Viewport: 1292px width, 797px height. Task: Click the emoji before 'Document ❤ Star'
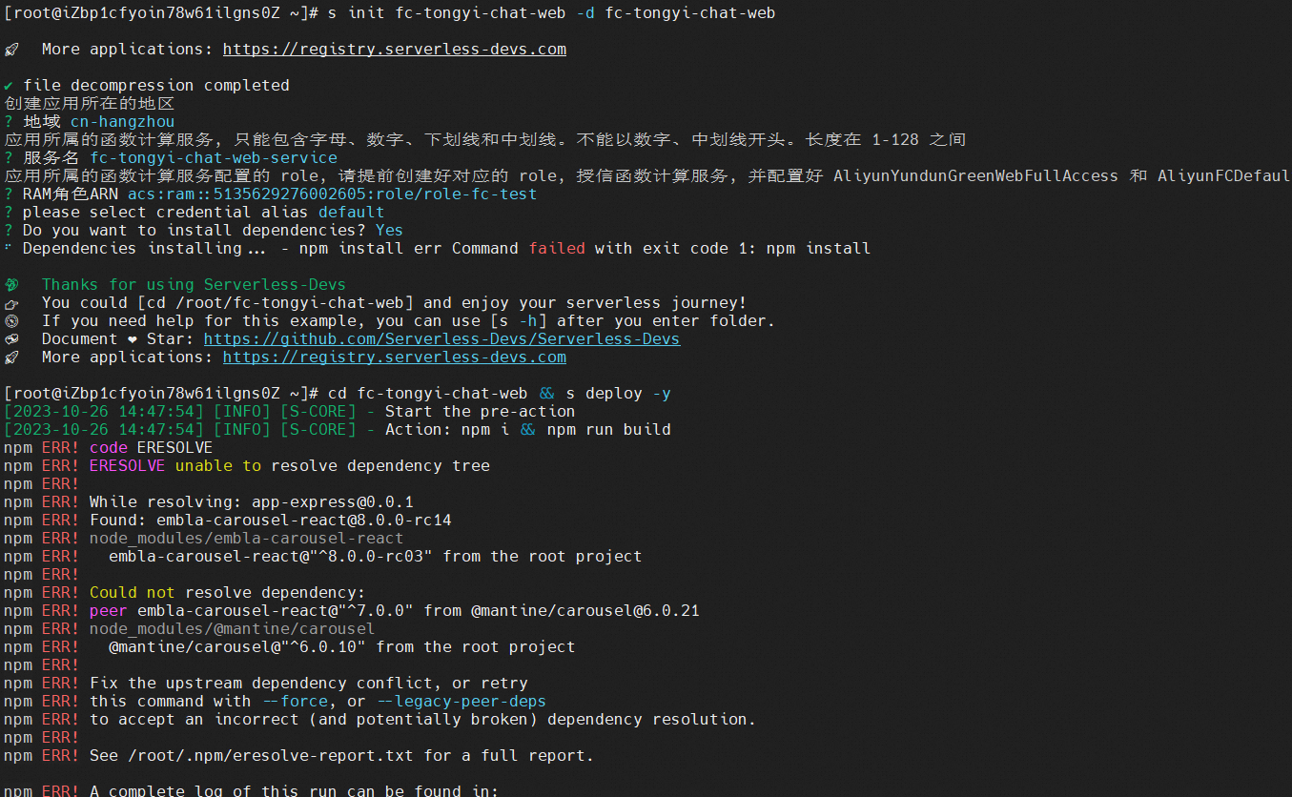pyautogui.click(x=11, y=338)
